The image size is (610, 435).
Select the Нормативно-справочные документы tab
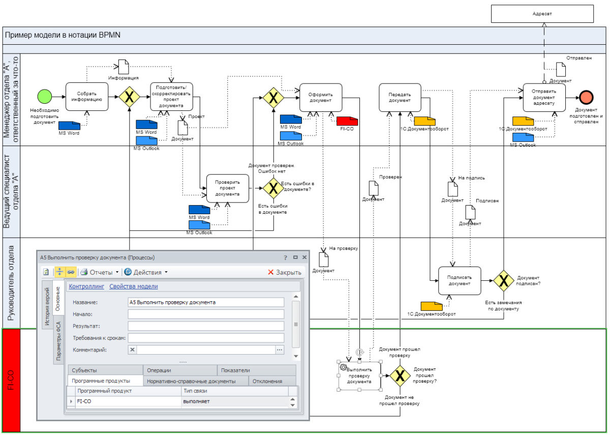(191, 381)
